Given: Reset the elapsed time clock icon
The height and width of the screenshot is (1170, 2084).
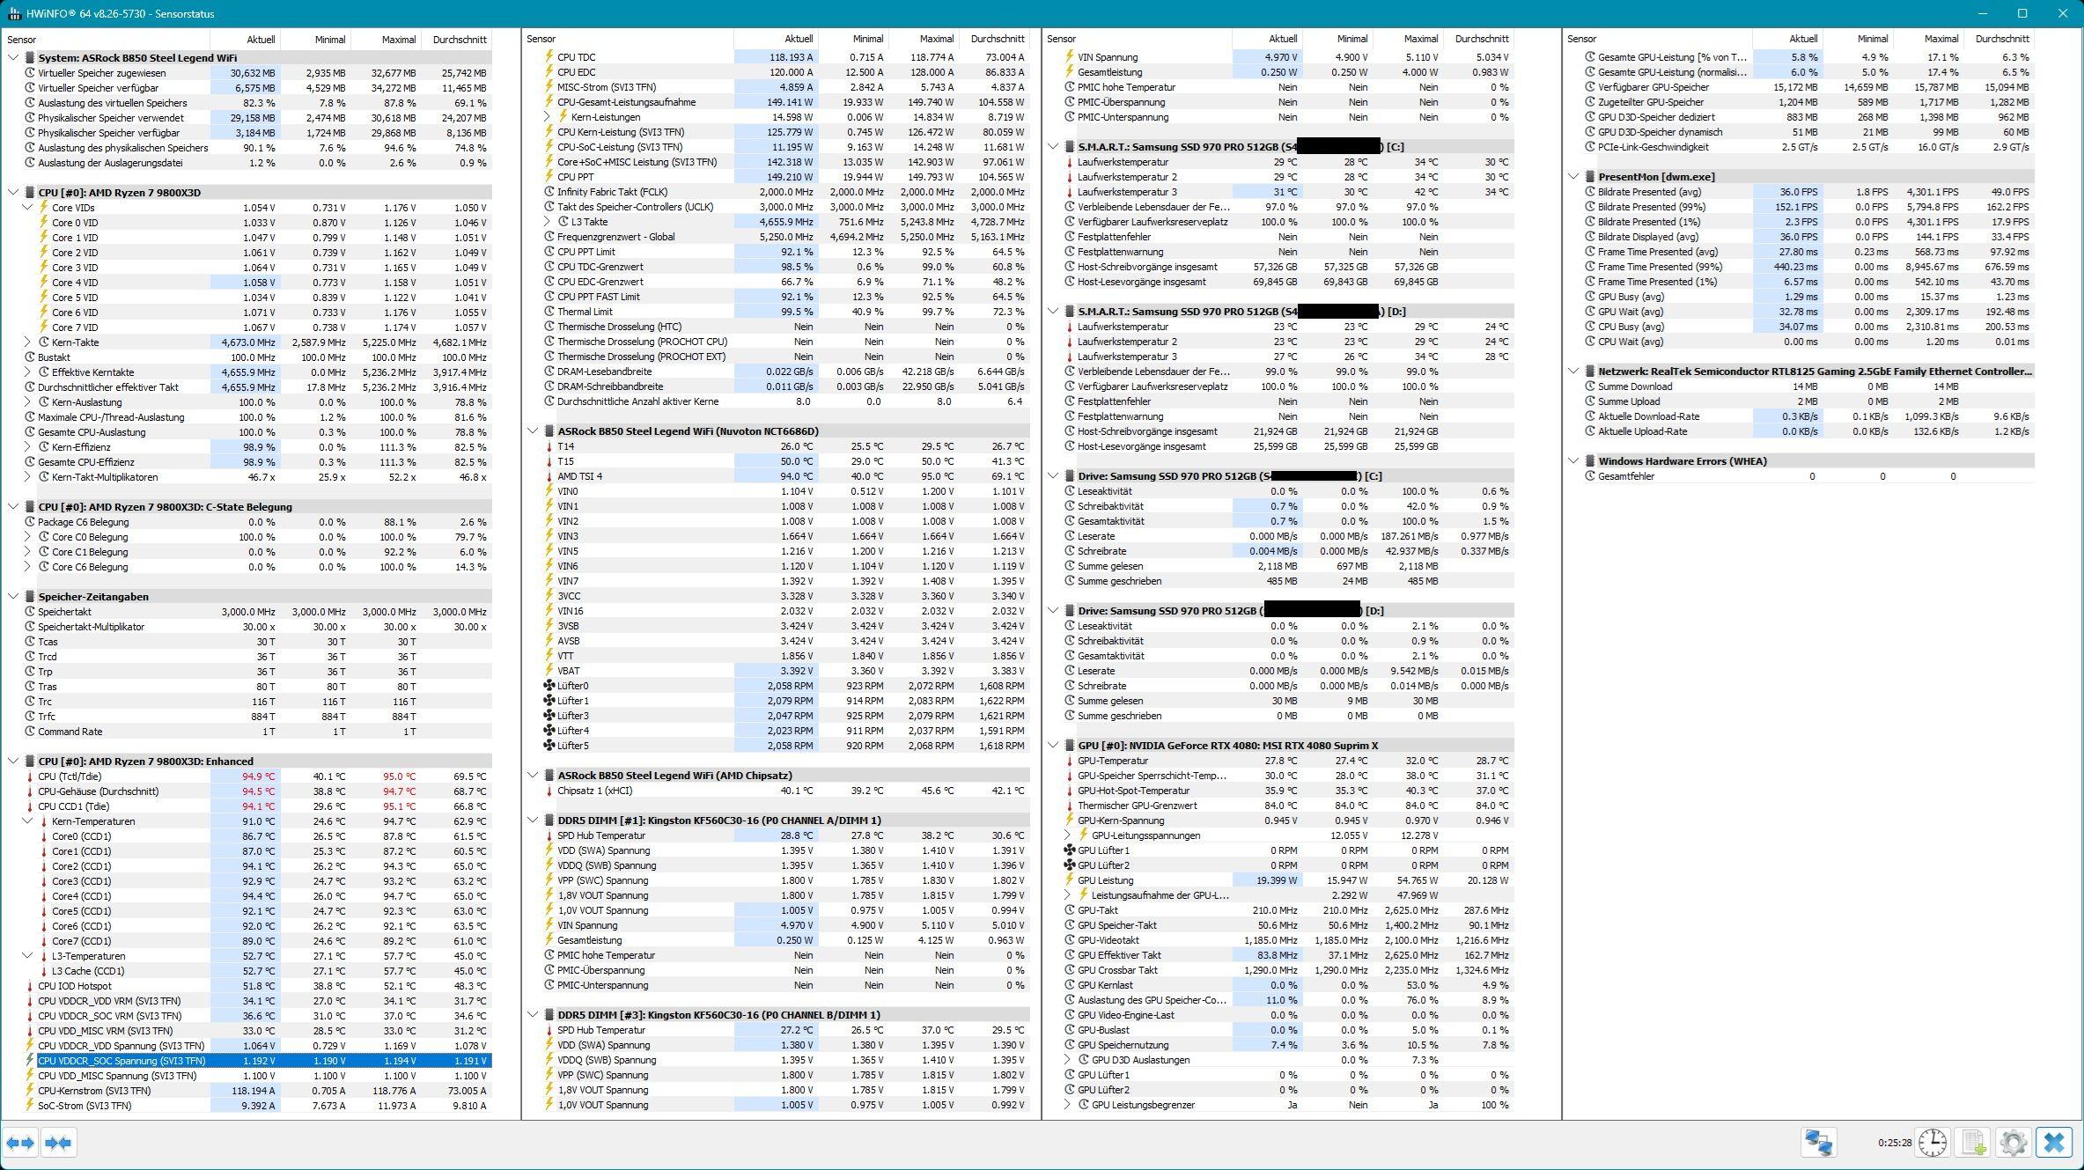Looking at the screenshot, I should tap(1933, 1143).
